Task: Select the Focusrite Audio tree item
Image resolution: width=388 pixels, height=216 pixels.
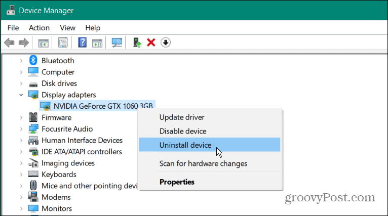Action: coord(67,129)
